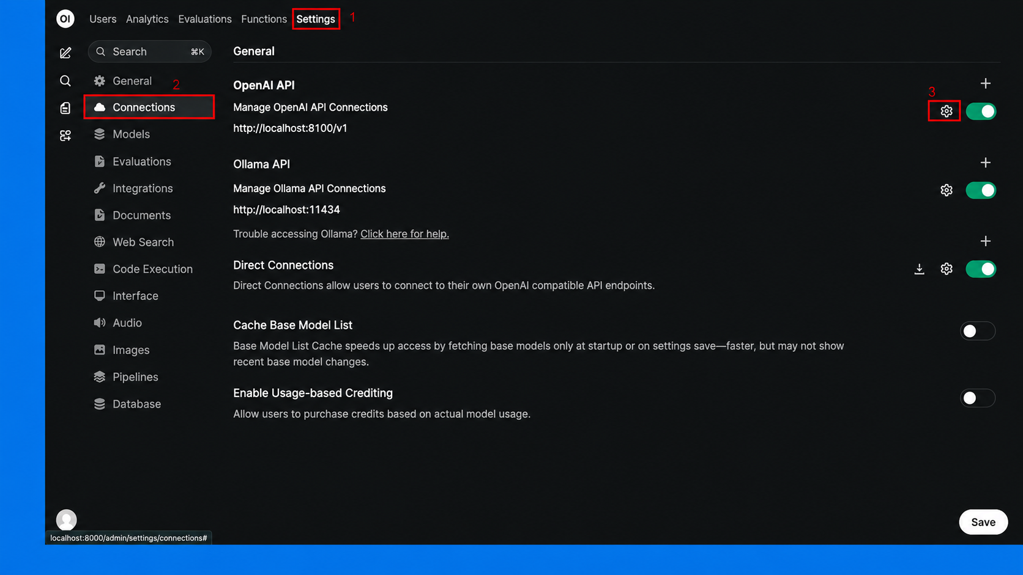Open the workspace sidebar icon
The image size is (1023, 575).
(x=65, y=135)
